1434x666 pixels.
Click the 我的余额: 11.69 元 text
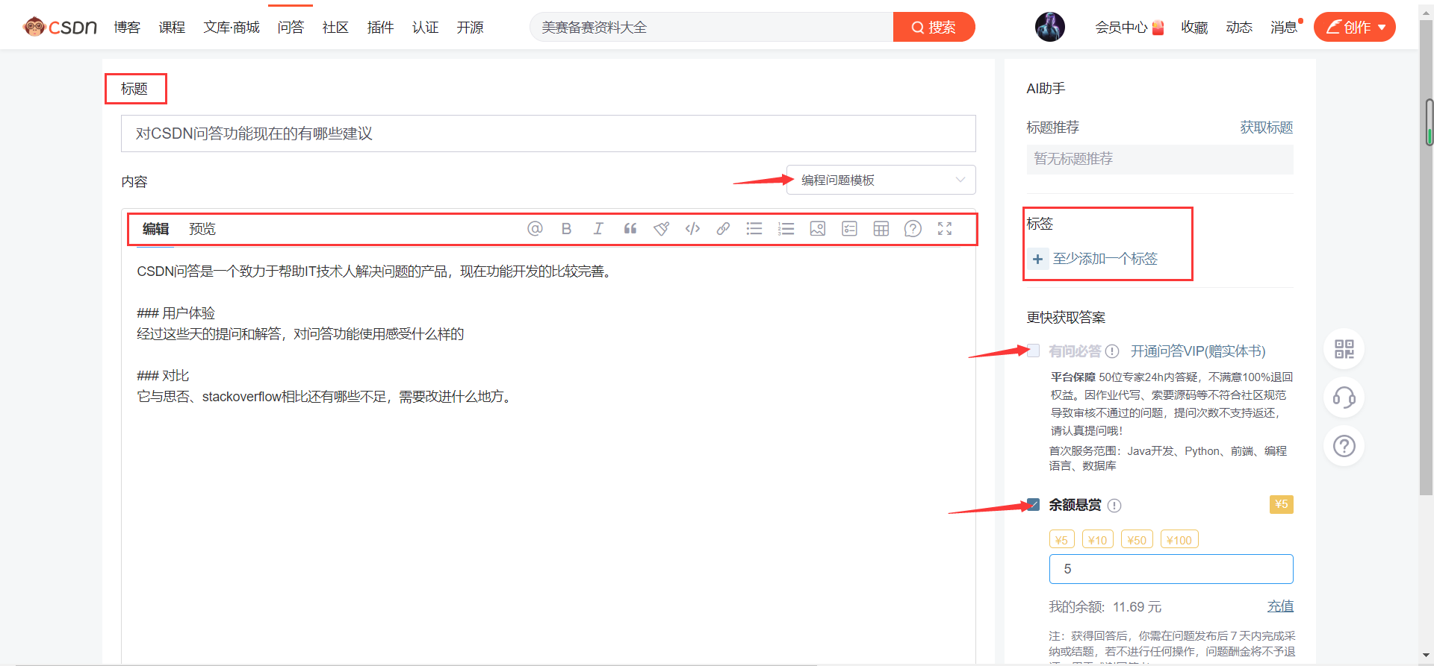tap(1105, 607)
